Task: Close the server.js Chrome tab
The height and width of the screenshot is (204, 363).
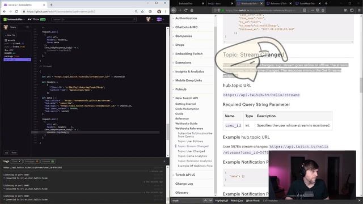Action: 44,5
